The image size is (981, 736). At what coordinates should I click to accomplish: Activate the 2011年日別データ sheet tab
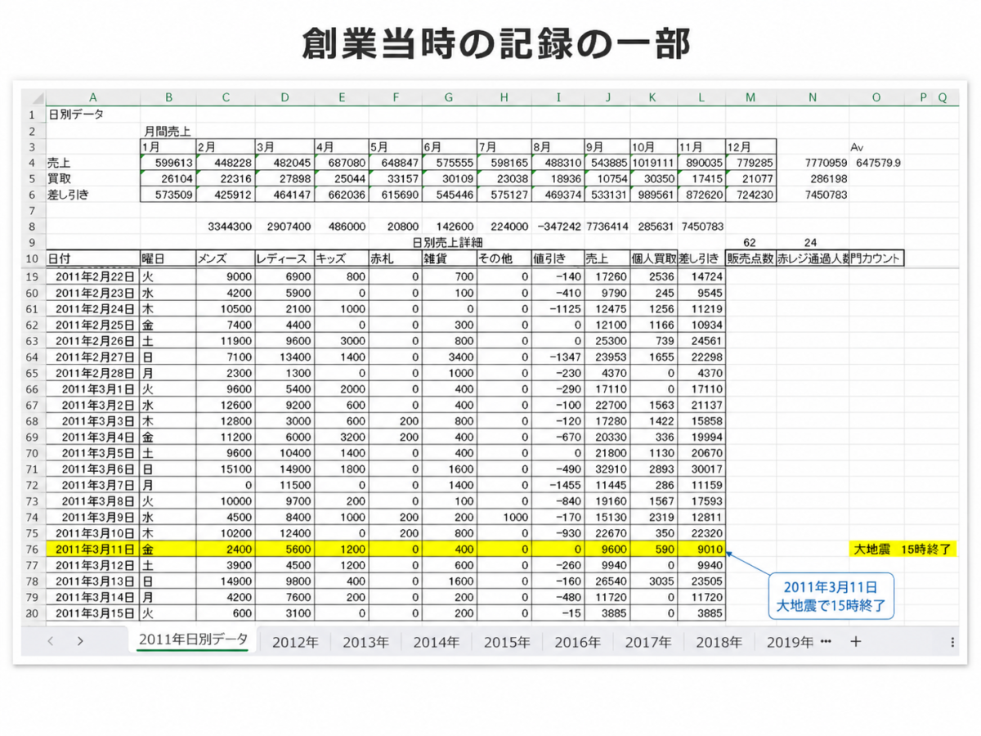click(x=193, y=640)
